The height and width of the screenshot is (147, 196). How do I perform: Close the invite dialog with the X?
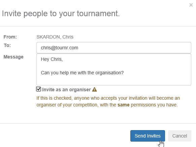coord(191,5)
